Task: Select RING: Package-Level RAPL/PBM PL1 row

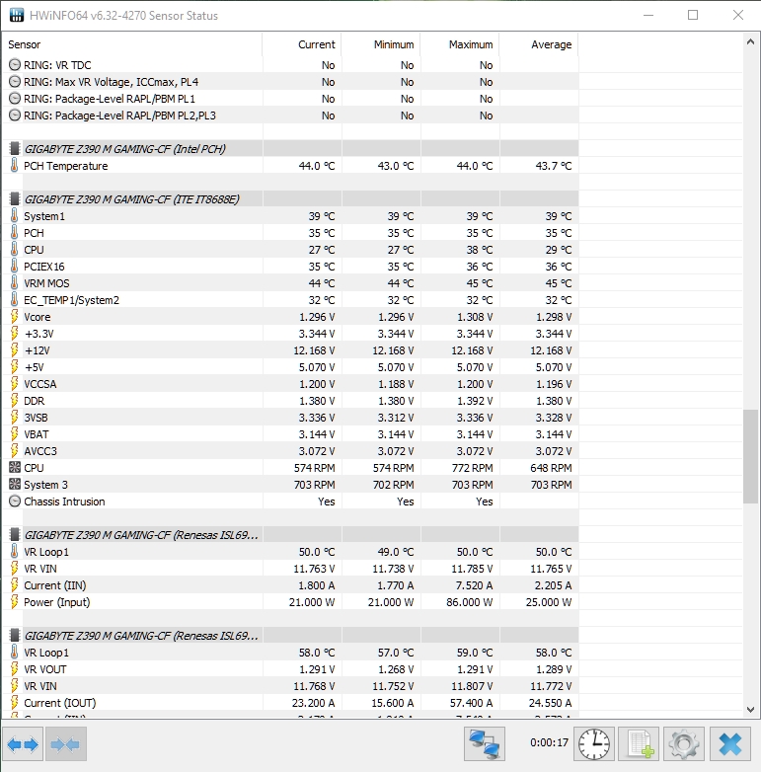Action: pyautogui.click(x=110, y=99)
